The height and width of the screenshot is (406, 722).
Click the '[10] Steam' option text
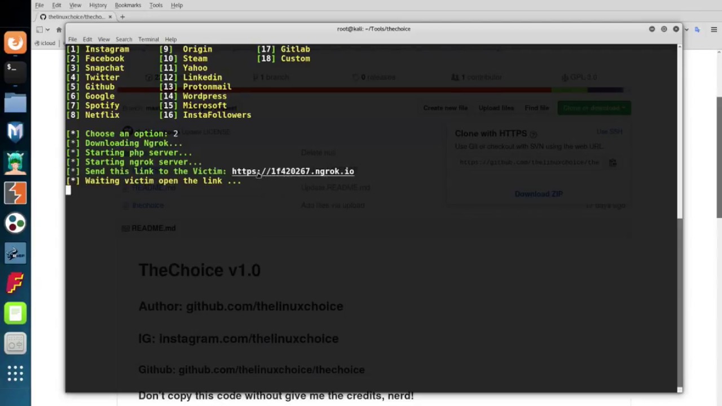pos(183,59)
